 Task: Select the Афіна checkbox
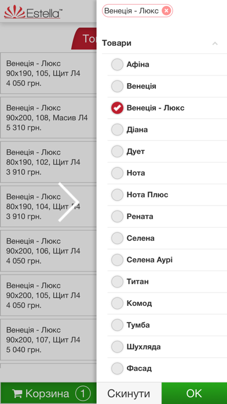point(117,64)
